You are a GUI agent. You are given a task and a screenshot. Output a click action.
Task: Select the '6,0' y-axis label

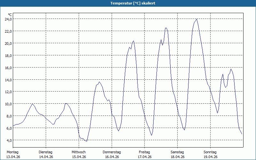pos(9,128)
